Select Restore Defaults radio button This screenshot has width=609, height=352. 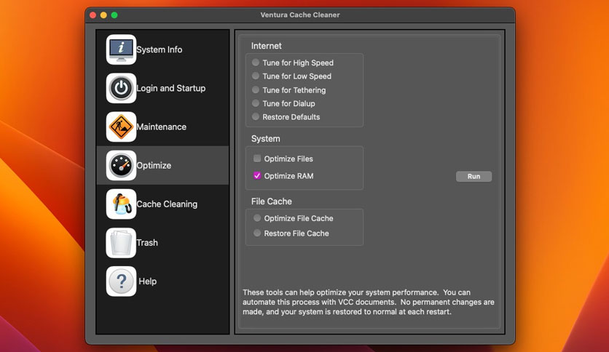click(256, 116)
